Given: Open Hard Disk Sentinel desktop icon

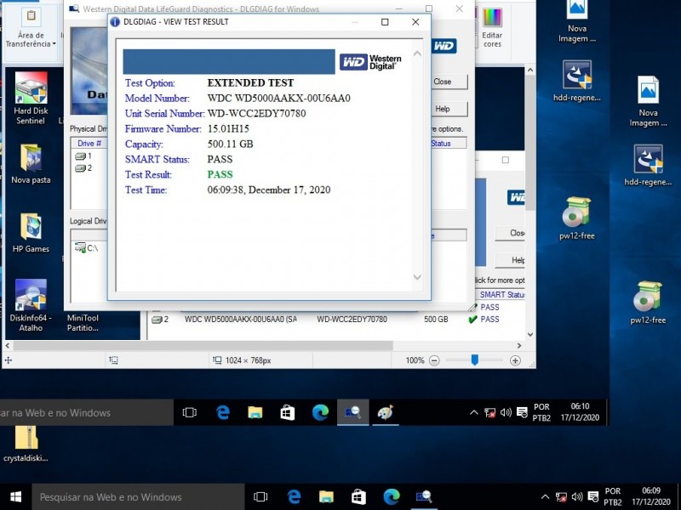Looking at the screenshot, I should pos(31,99).
